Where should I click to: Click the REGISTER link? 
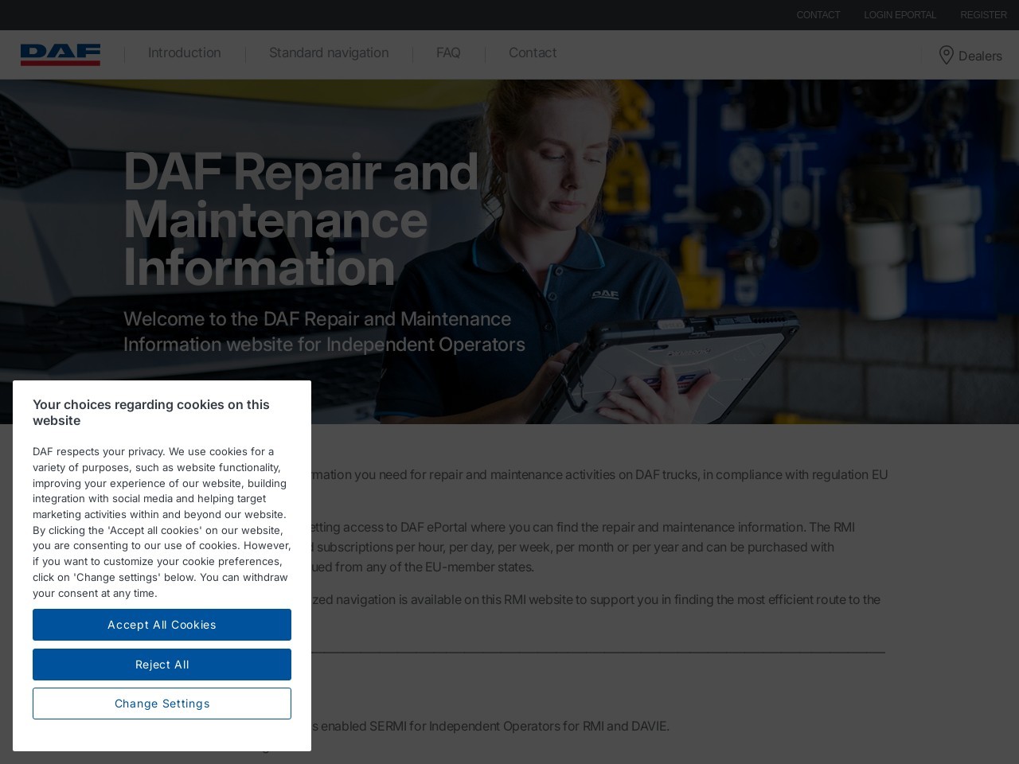tap(983, 15)
